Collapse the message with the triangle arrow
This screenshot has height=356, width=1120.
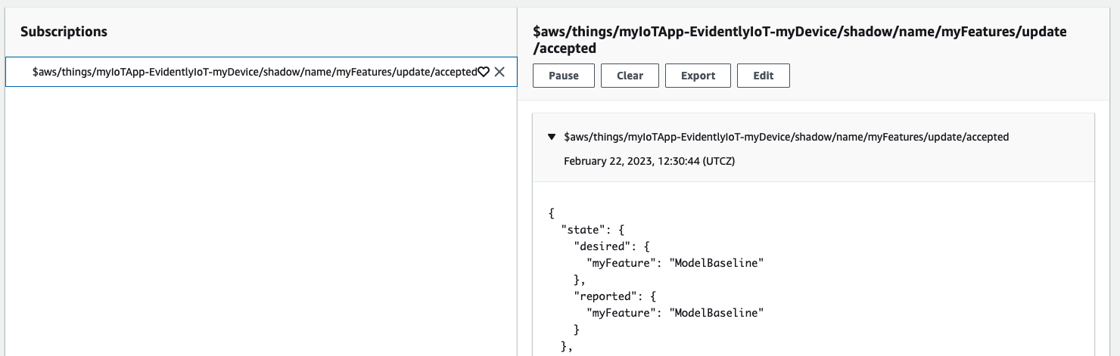(x=552, y=137)
